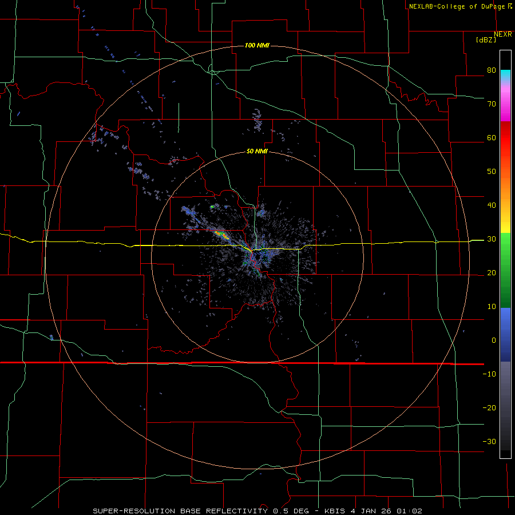Click the 100 NMI range ring label
The image size is (515, 515).
pyautogui.click(x=257, y=45)
